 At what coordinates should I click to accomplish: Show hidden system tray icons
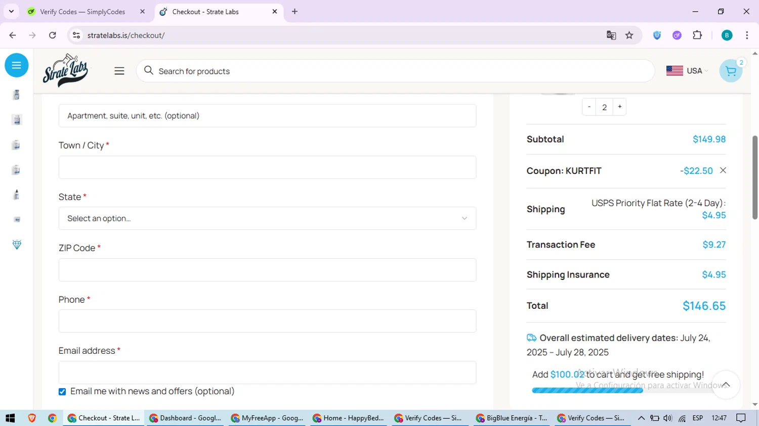point(641,418)
